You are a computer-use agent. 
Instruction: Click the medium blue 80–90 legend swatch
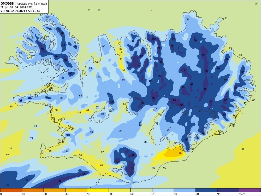[x=185, y=190]
